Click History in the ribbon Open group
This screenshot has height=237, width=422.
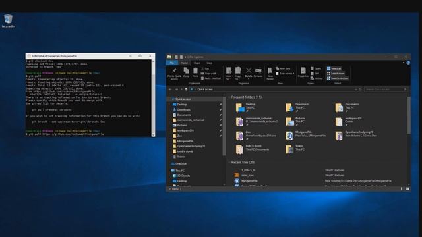point(316,78)
